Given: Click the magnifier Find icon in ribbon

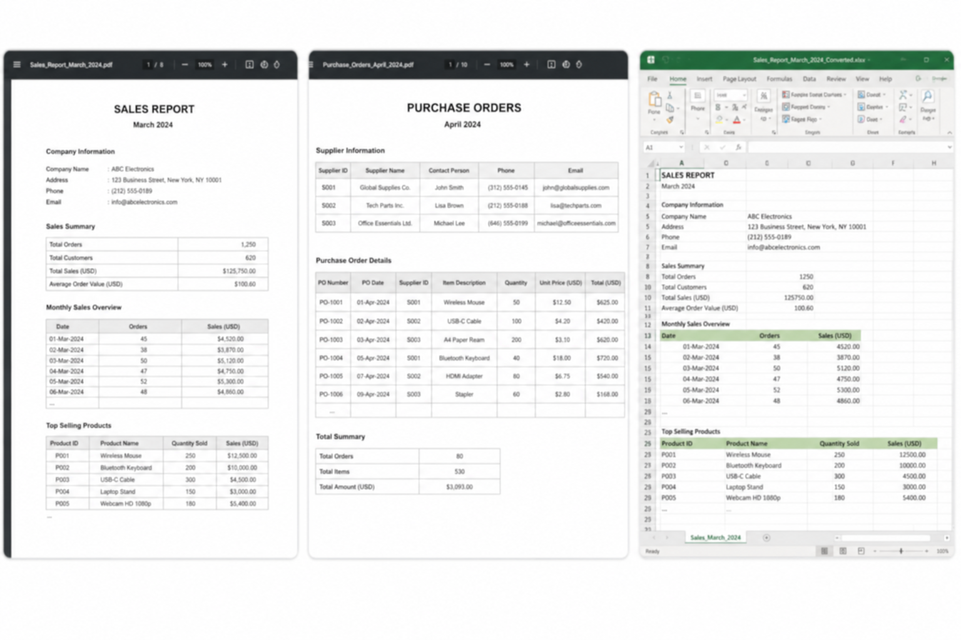Looking at the screenshot, I should (927, 96).
